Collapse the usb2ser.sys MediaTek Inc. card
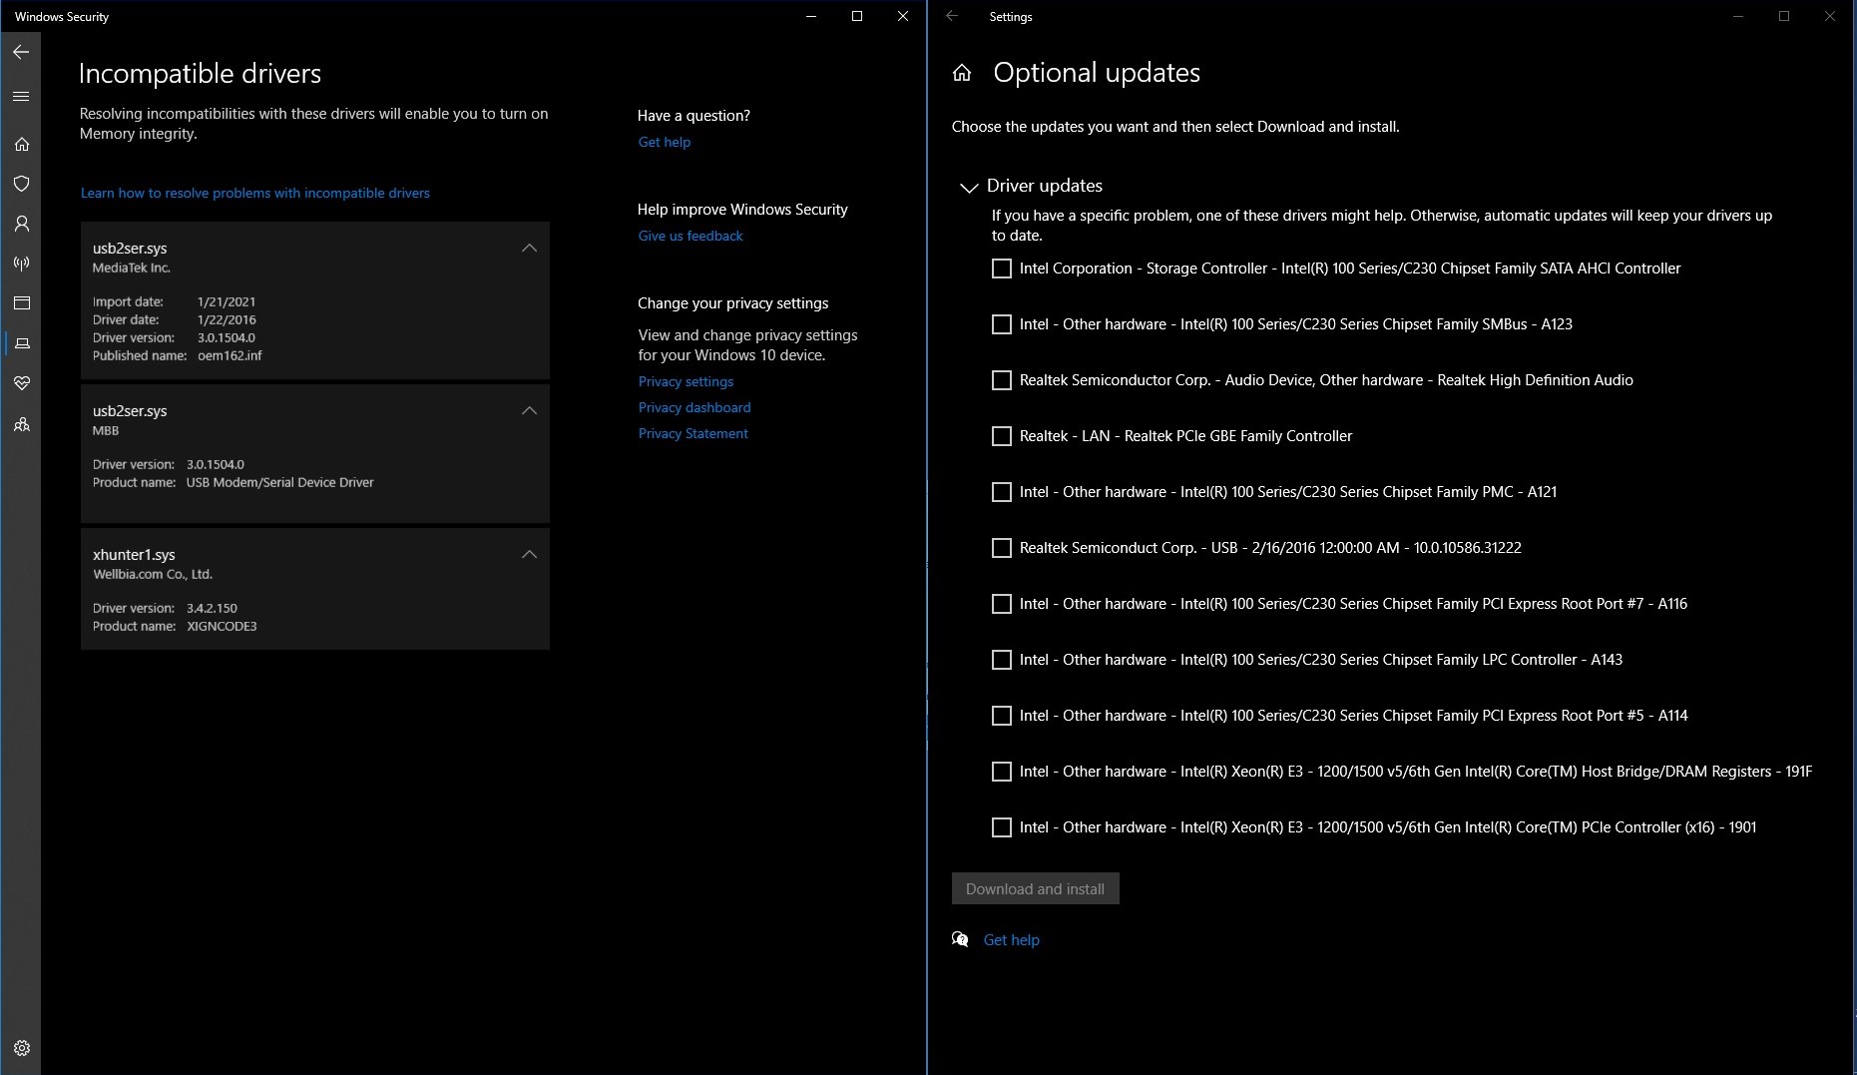The width and height of the screenshot is (1857, 1075). [x=530, y=248]
